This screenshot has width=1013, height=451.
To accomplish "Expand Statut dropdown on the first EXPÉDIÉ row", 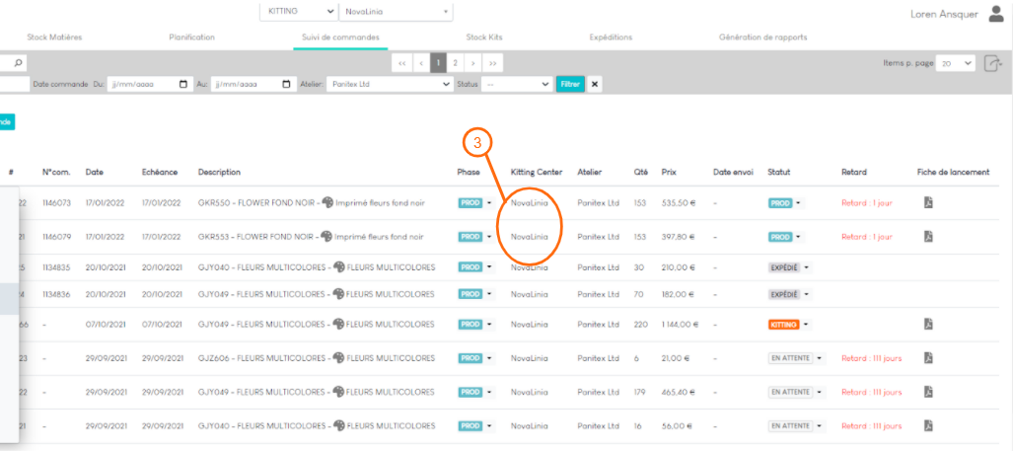I will point(807,267).
